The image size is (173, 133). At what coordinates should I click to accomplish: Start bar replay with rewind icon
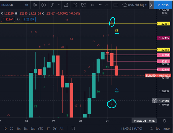(x=92, y=5)
